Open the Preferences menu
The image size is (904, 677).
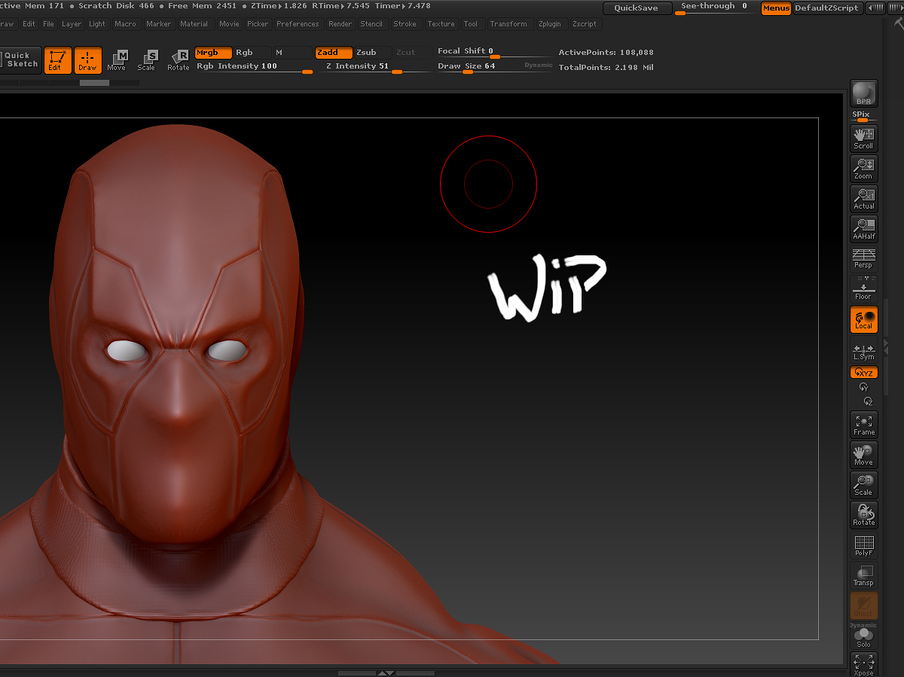pyautogui.click(x=298, y=24)
